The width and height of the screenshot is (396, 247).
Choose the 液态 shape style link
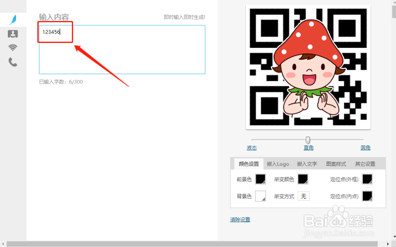pyautogui.click(x=252, y=148)
